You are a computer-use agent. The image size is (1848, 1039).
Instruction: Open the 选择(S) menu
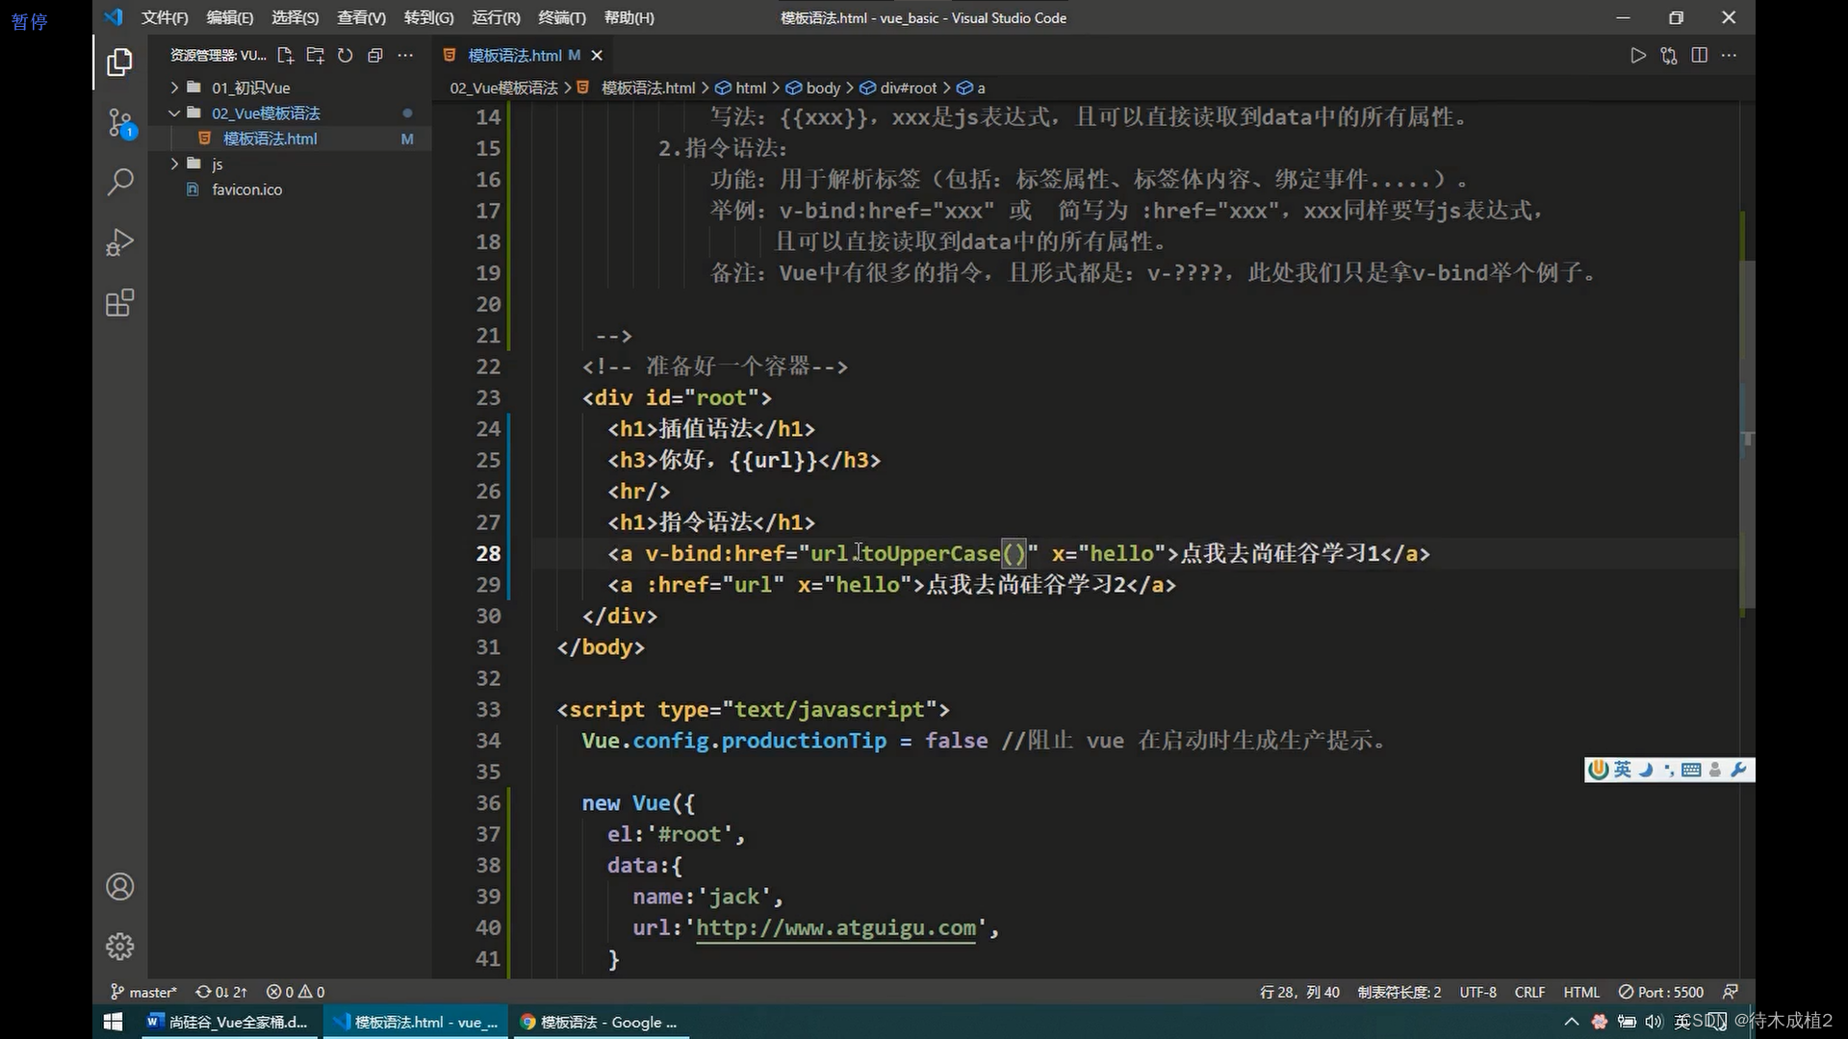pos(295,17)
